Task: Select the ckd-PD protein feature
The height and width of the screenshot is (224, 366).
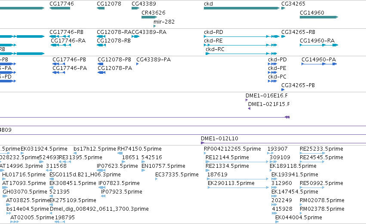Action: coord(272,64)
